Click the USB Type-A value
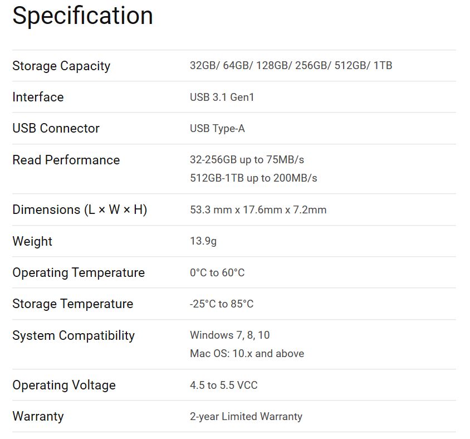This screenshot has width=470, height=439. (217, 129)
